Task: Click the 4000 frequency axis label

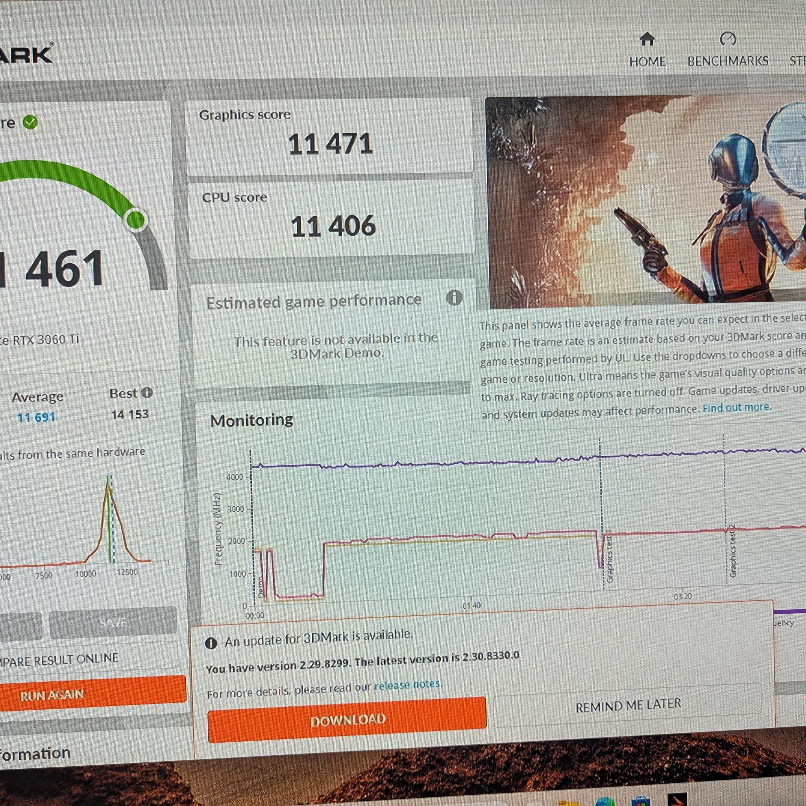Action: coord(235,477)
